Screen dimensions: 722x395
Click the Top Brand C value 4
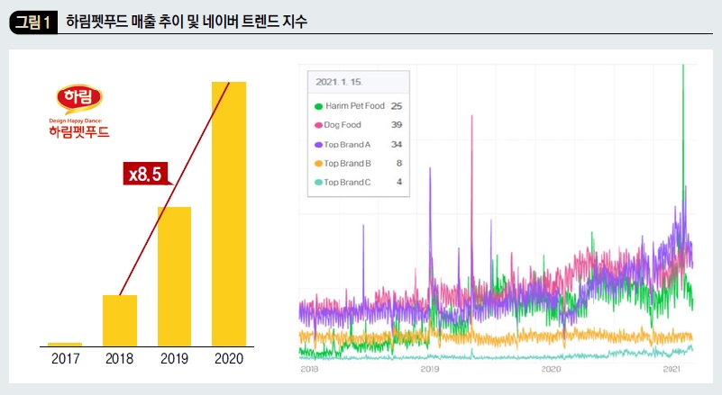399,182
